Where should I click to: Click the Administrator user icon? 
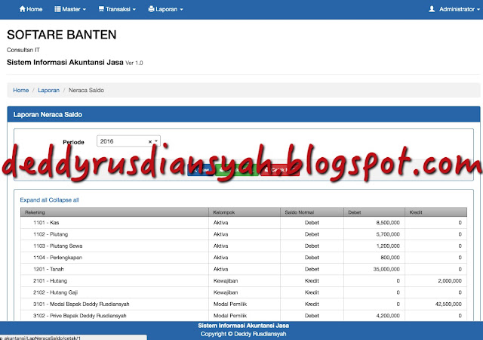432,9
